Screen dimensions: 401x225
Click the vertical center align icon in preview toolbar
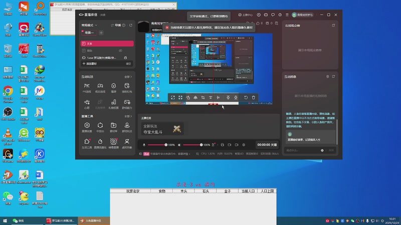click(x=211, y=97)
